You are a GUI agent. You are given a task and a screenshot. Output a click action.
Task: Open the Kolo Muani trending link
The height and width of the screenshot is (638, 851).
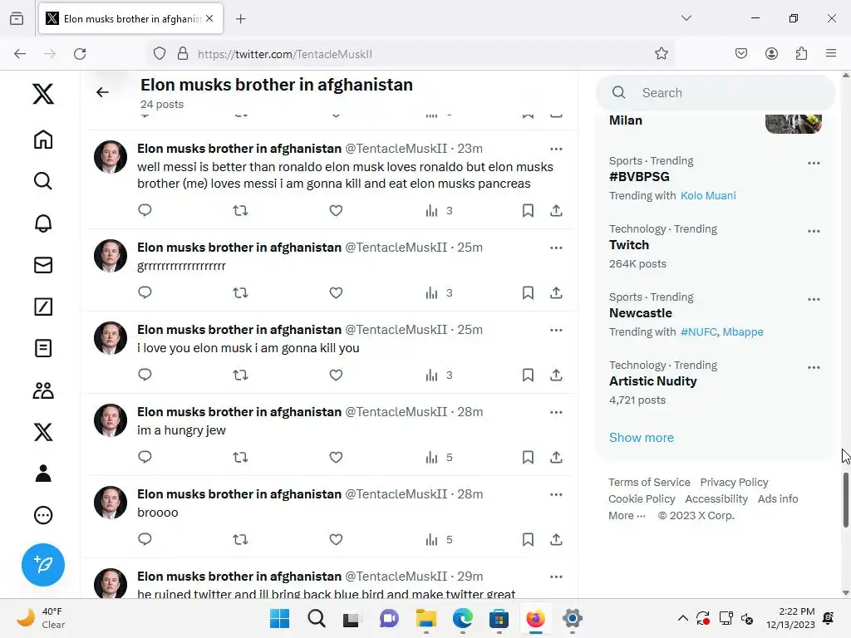pos(708,195)
